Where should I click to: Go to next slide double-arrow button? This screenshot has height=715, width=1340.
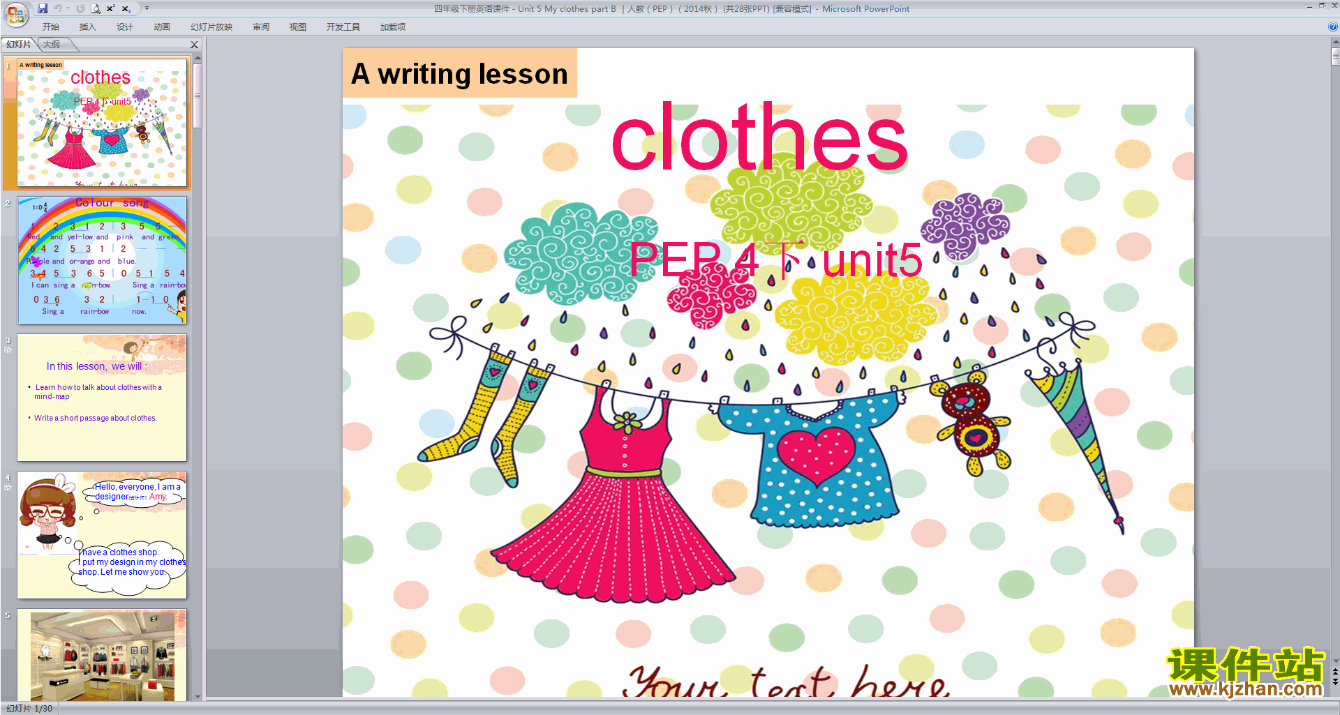click(x=1335, y=682)
